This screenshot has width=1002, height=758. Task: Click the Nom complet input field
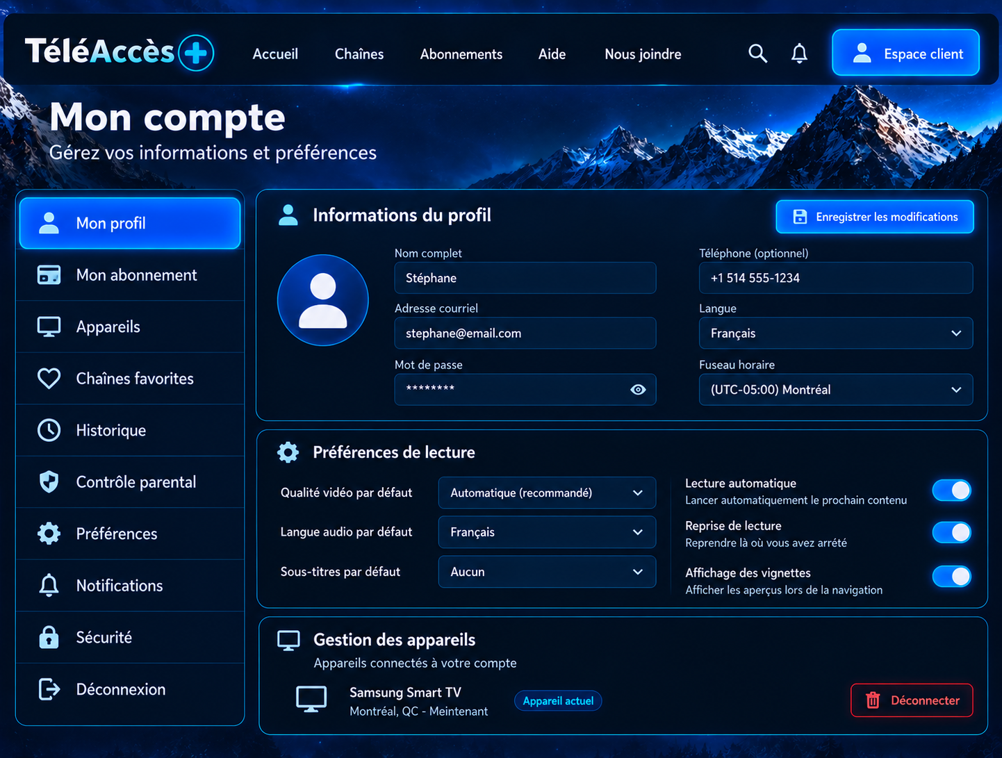[525, 278]
